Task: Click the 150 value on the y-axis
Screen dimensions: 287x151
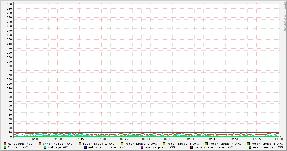Action: pos(10,71)
